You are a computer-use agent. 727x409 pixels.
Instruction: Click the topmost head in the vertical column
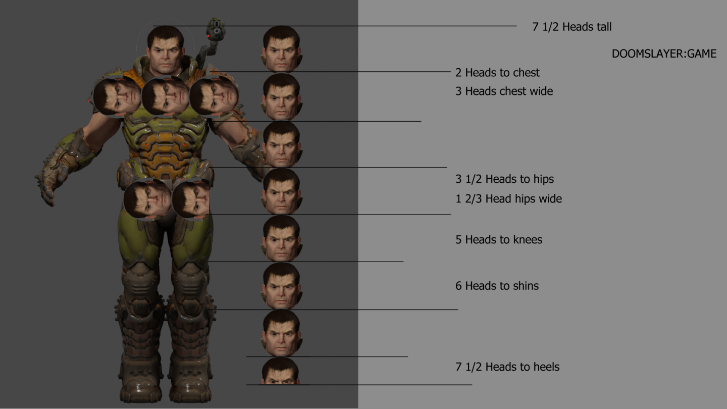click(282, 48)
